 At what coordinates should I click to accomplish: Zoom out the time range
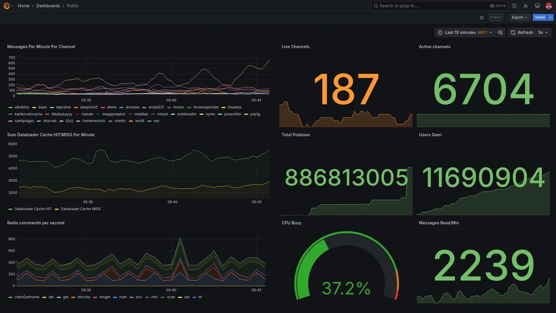click(500, 33)
